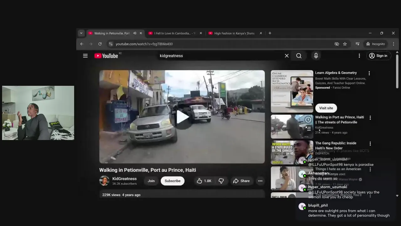Image resolution: width=401 pixels, height=226 pixels.
Task: Click the Sign in button
Action: pyautogui.click(x=378, y=56)
